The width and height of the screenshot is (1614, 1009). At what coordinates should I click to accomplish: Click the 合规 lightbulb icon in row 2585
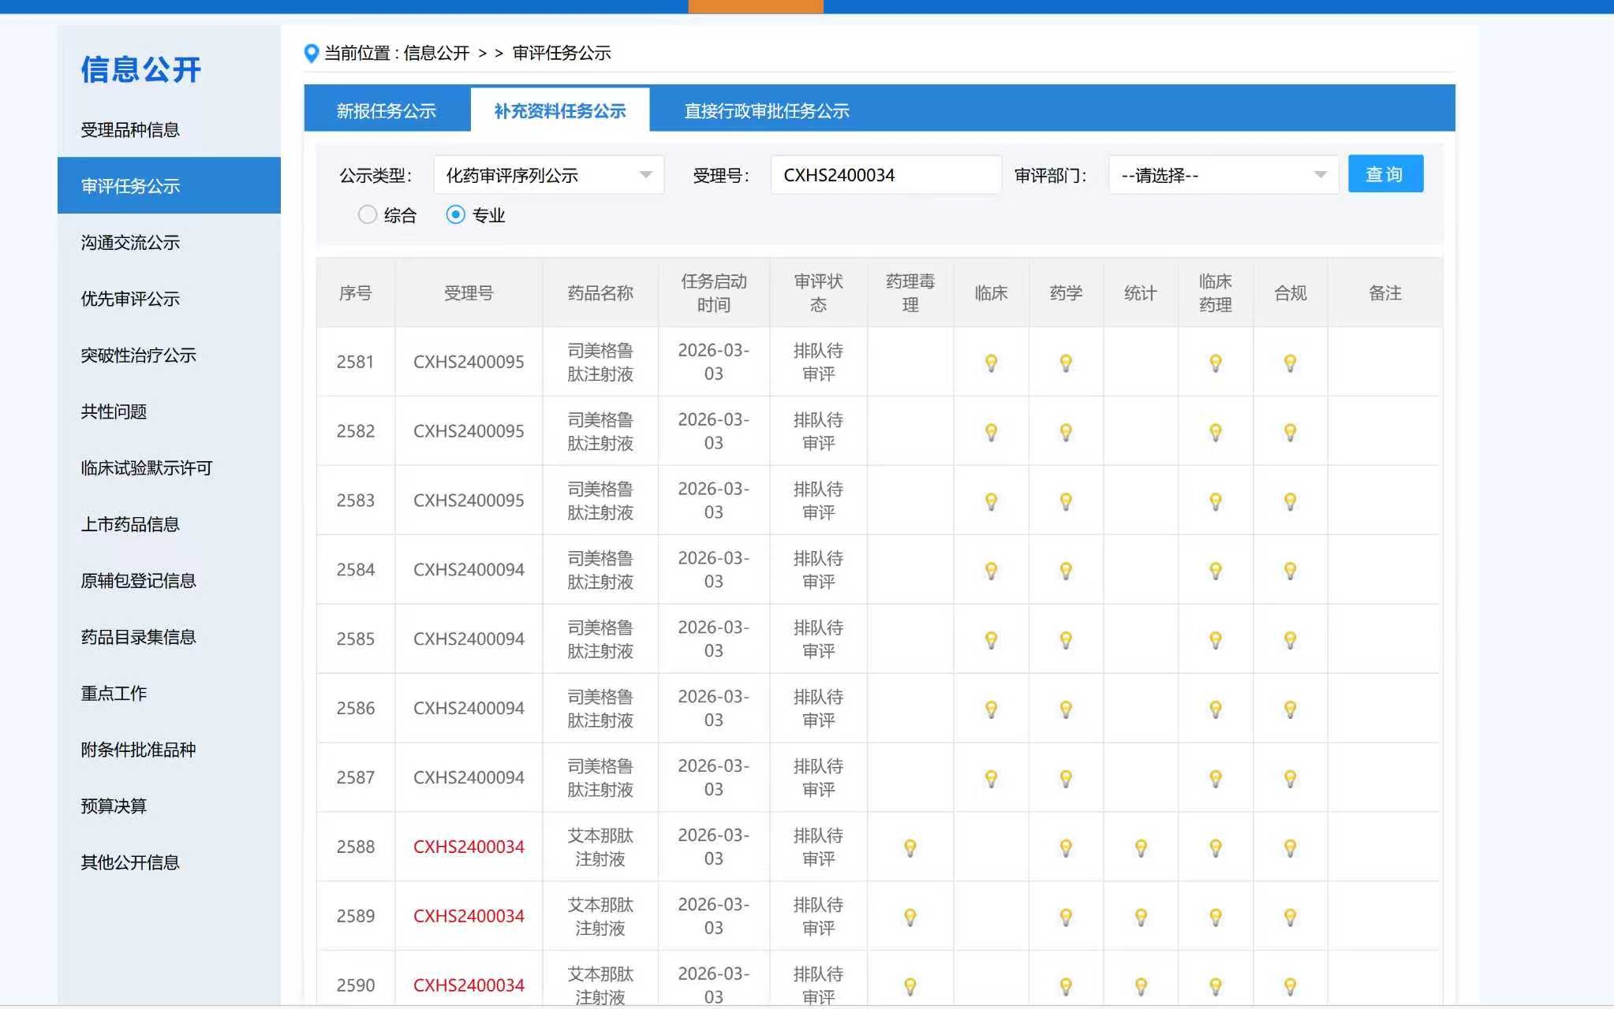click(1290, 640)
